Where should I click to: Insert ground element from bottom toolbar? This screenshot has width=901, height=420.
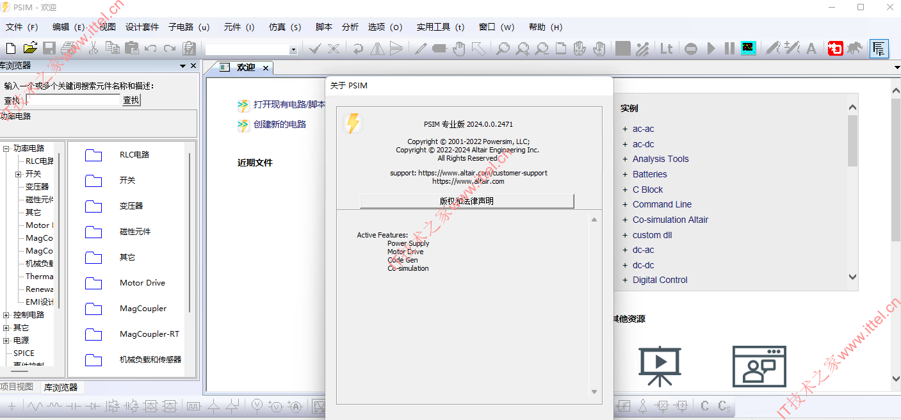[12, 406]
